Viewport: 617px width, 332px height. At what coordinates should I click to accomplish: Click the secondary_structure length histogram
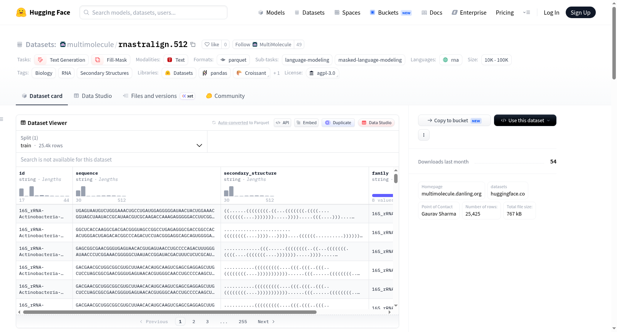tap(249, 191)
